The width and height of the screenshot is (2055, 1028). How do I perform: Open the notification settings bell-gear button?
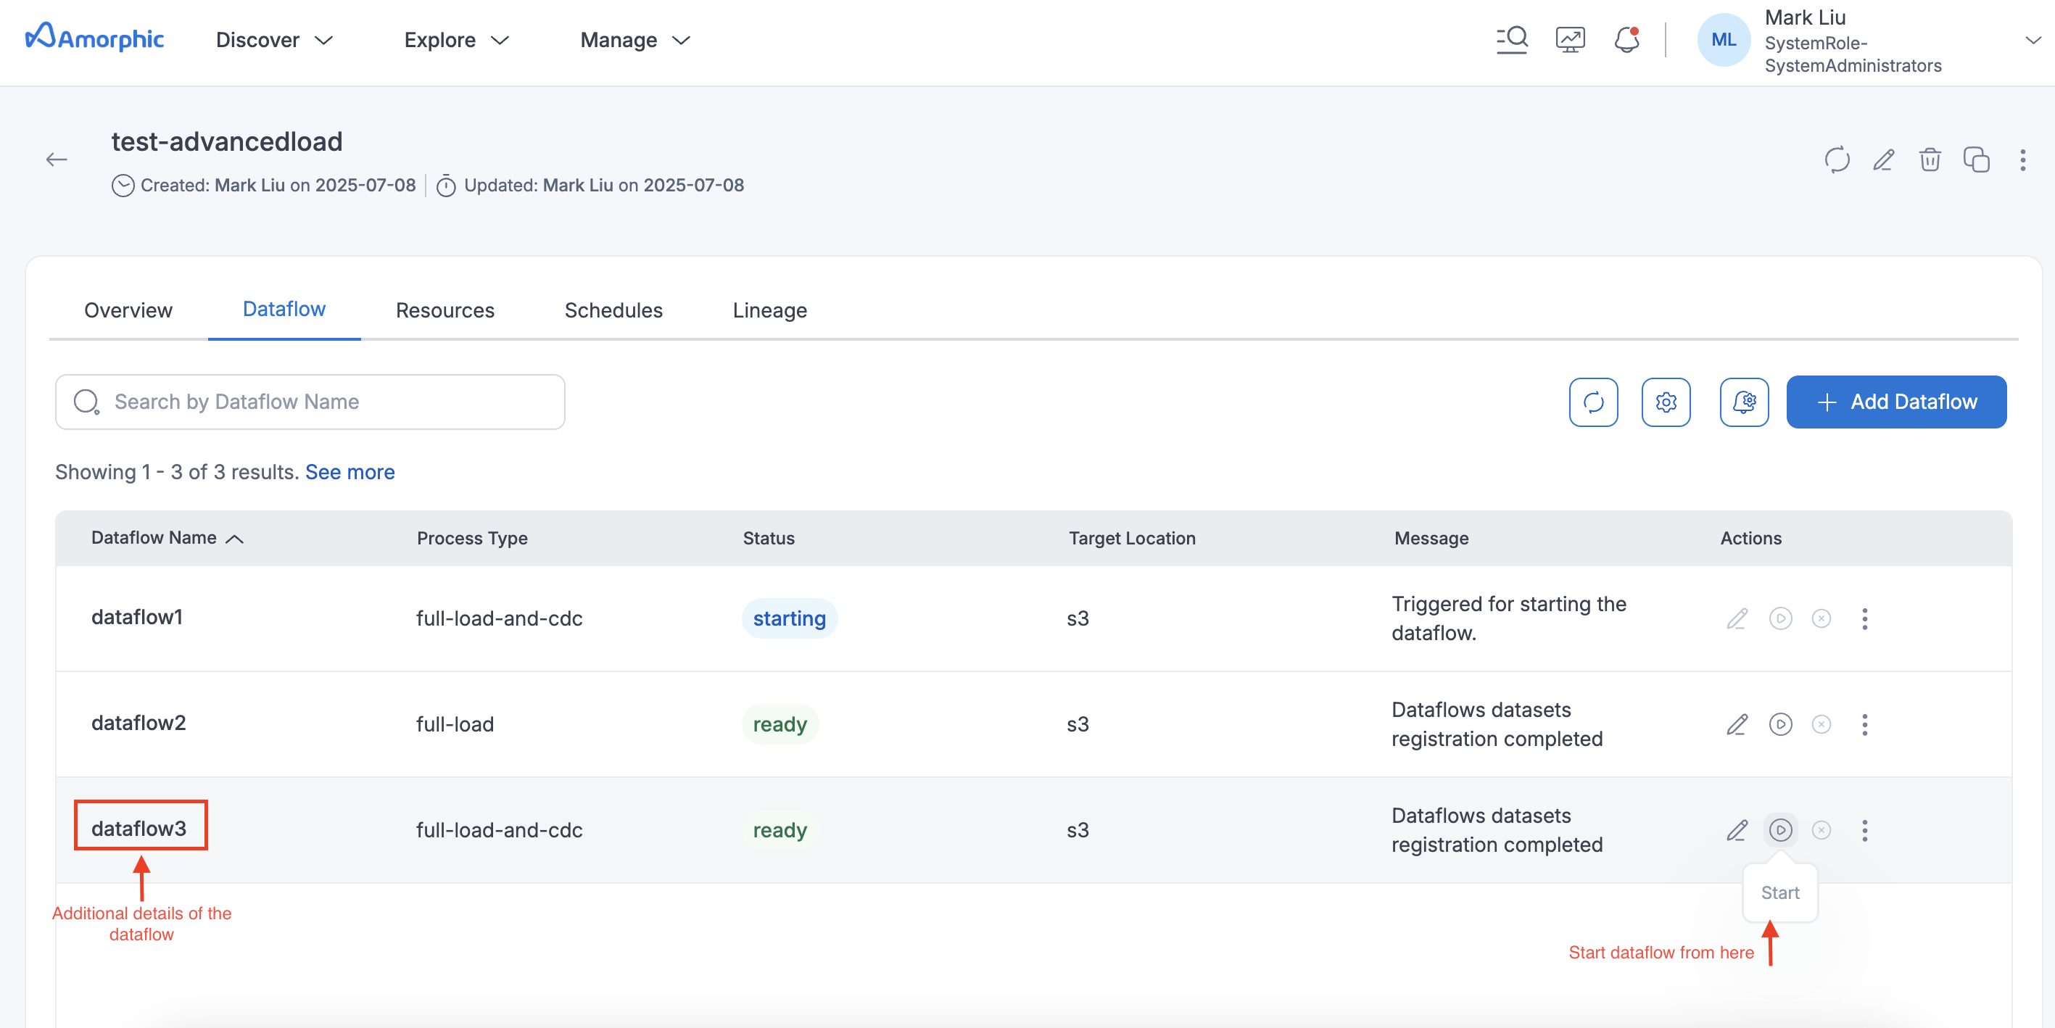coord(1743,402)
